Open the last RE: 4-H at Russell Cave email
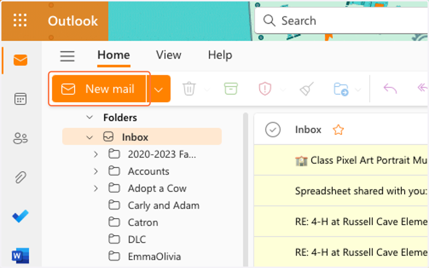The width and height of the screenshot is (429, 268). [341, 252]
